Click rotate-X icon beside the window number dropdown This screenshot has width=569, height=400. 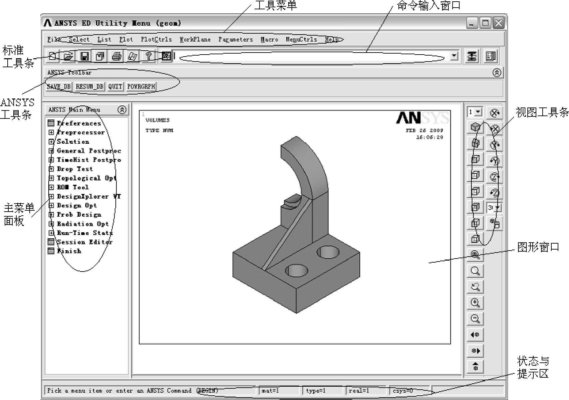point(495,113)
